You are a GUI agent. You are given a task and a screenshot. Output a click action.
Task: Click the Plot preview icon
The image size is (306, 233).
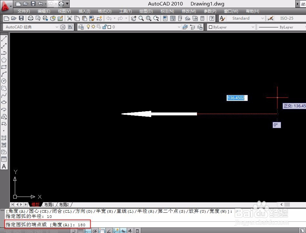click(38, 18)
